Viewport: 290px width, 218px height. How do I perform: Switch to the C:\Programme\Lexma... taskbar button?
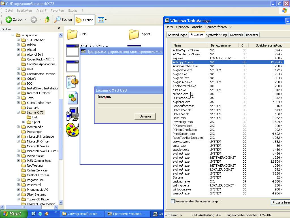pyautogui.click(x=82, y=214)
